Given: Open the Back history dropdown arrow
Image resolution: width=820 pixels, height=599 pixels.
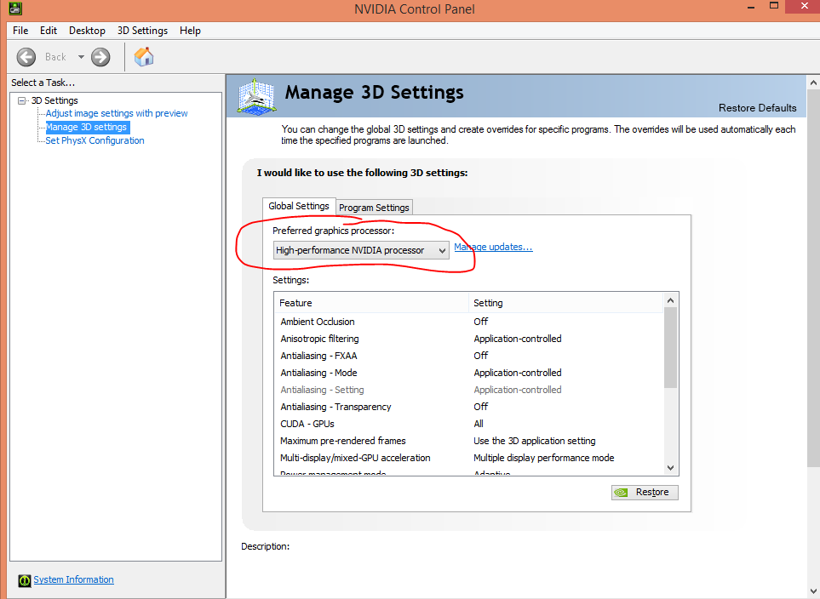Looking at the screenshot, I should (x=81, y=57).
